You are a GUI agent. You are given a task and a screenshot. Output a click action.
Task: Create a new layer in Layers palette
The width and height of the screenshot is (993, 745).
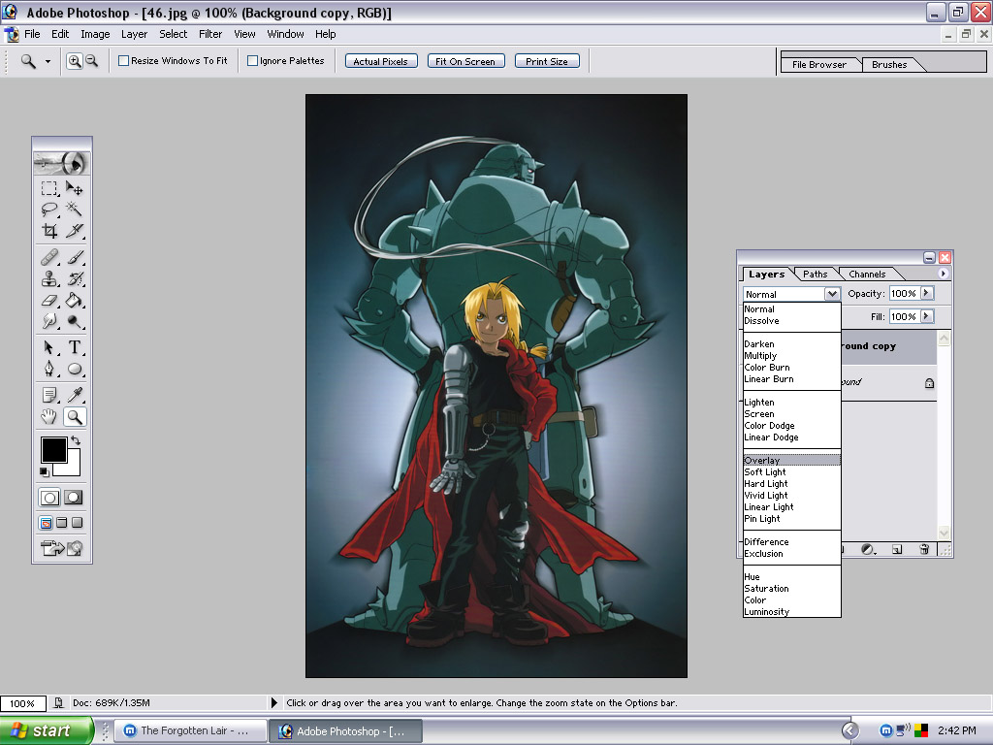(897, 549)
